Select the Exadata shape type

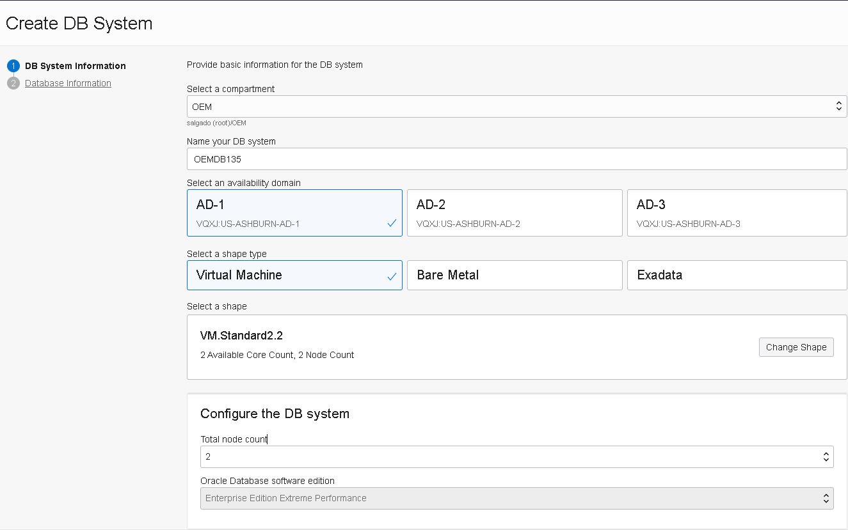point(736,275)
